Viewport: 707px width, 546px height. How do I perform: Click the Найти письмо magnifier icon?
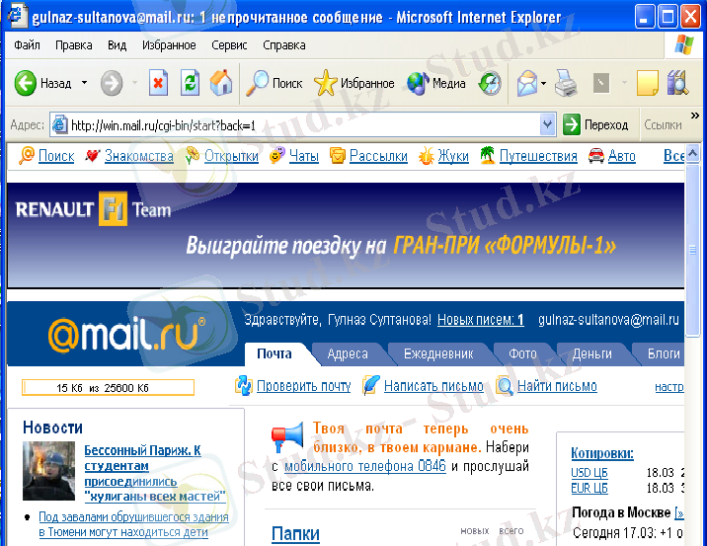point(505,386)
